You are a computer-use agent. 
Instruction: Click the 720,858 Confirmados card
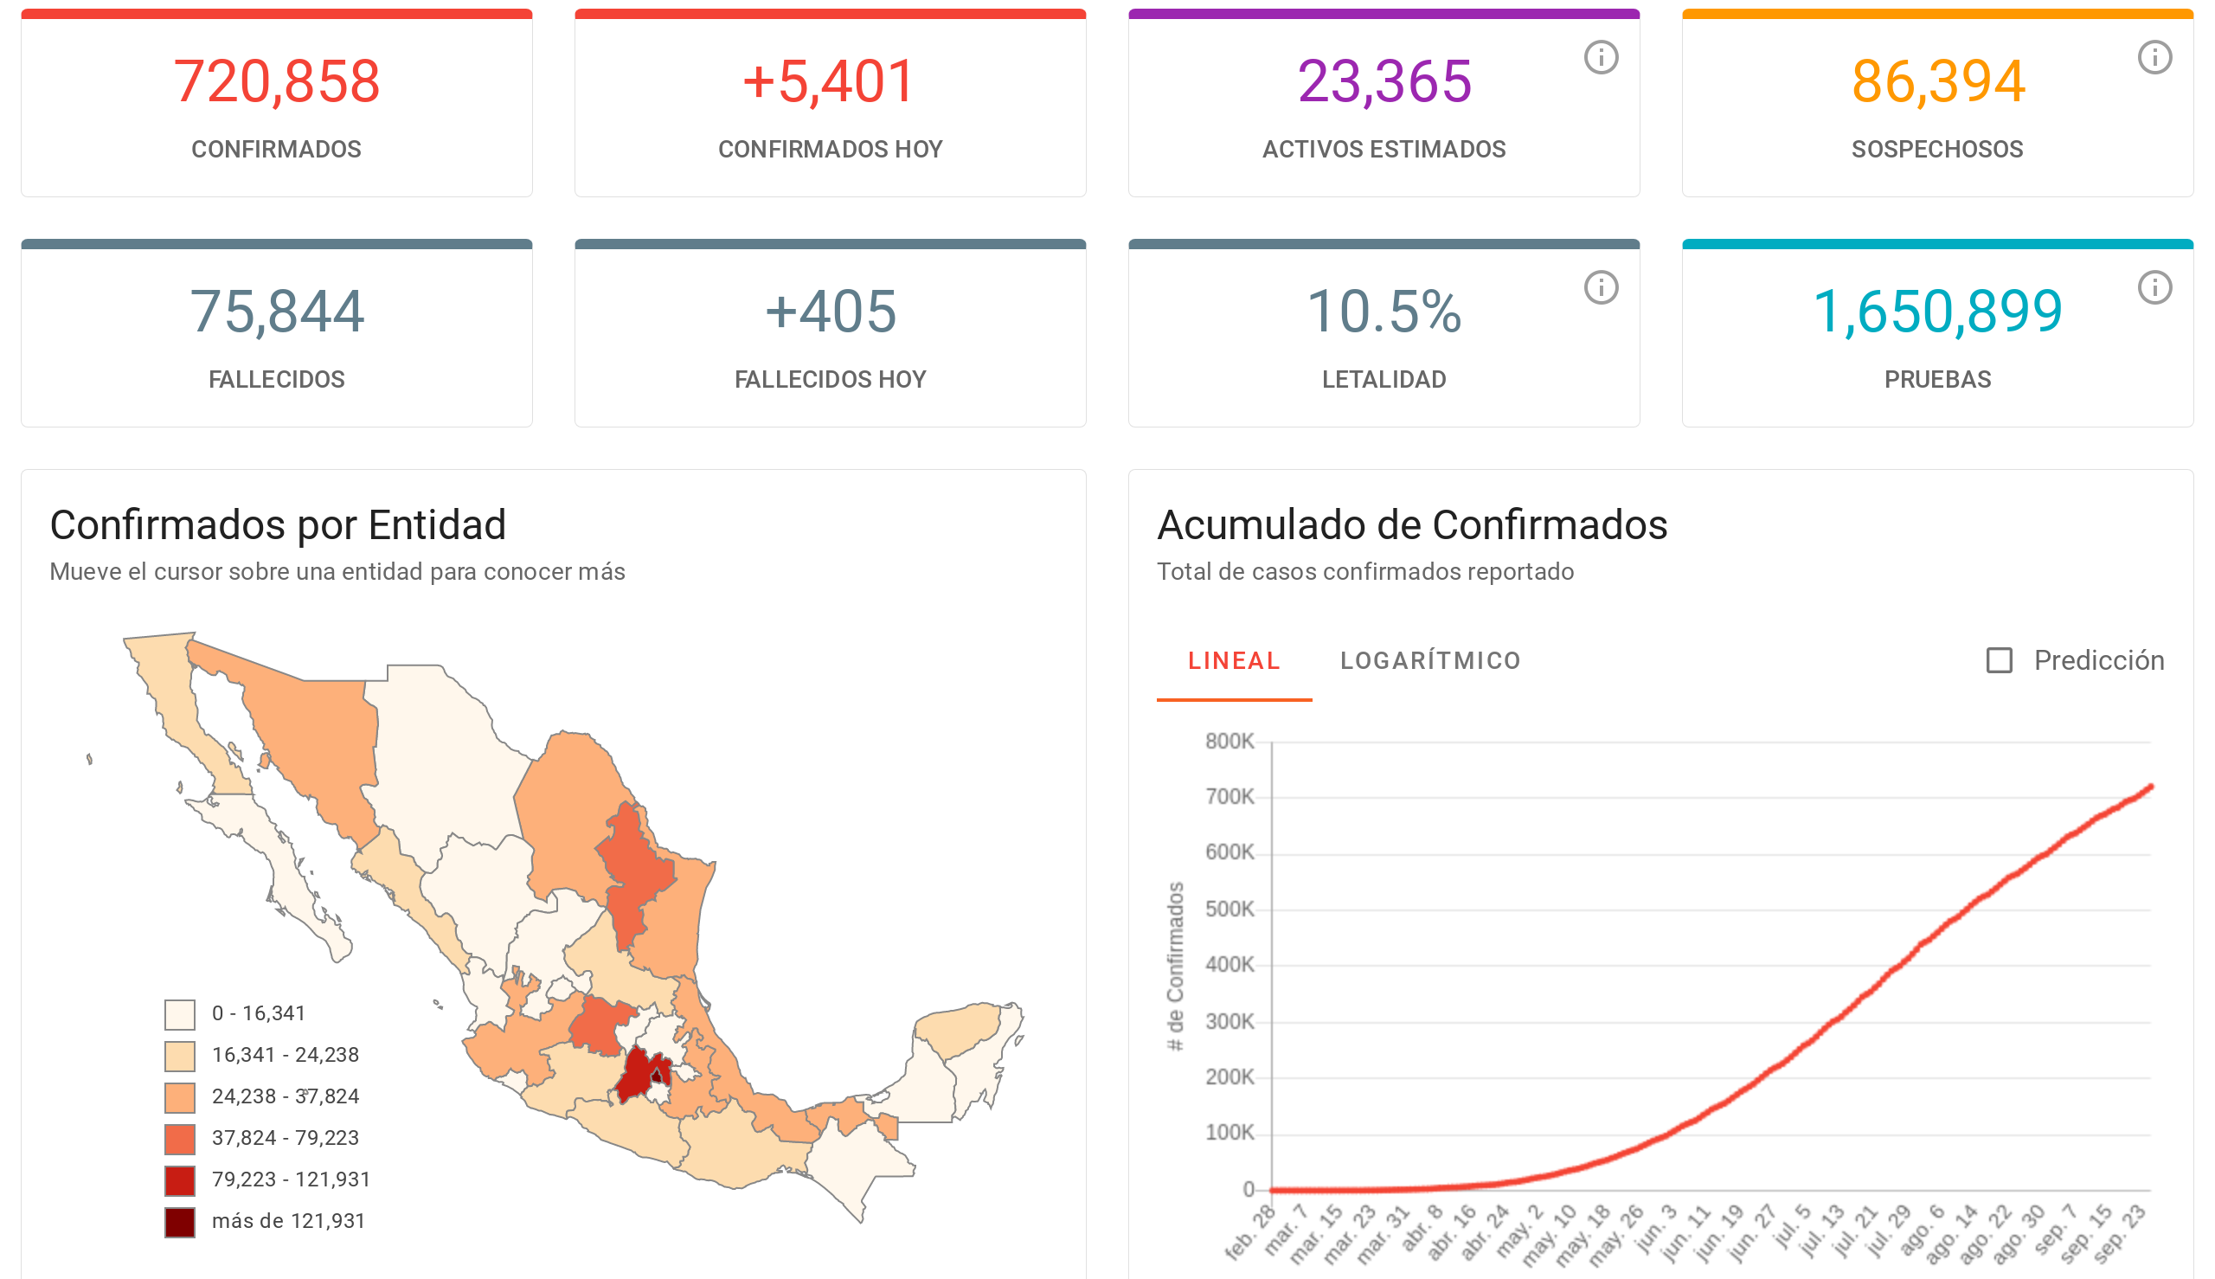coord(277,104)
